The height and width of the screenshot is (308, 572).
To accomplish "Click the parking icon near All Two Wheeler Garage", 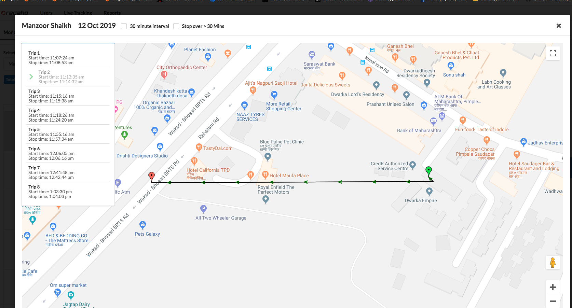I will (203, 209).
